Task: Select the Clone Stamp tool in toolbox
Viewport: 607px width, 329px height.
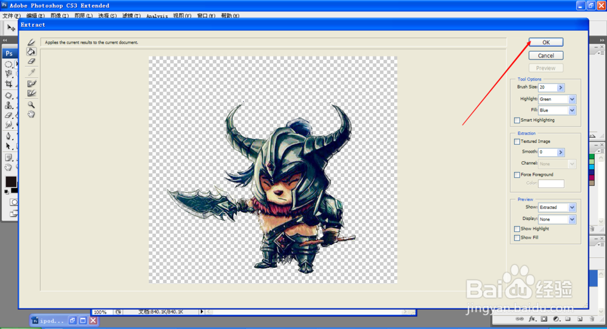Action: tap(8, 105)
